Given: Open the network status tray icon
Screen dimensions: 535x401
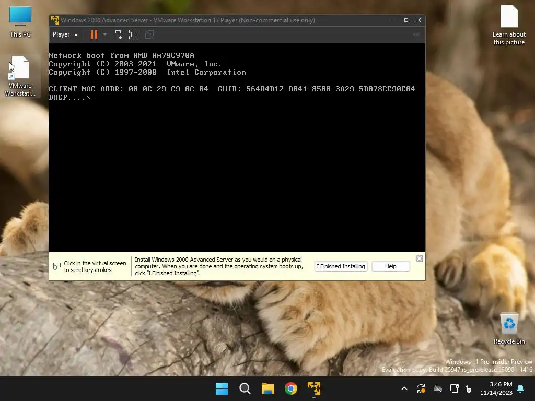Looking at the screenshot, I should (454, 388).
